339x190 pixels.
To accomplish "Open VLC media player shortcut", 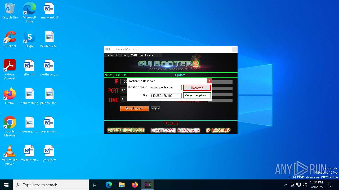I will tap(10, 155).
